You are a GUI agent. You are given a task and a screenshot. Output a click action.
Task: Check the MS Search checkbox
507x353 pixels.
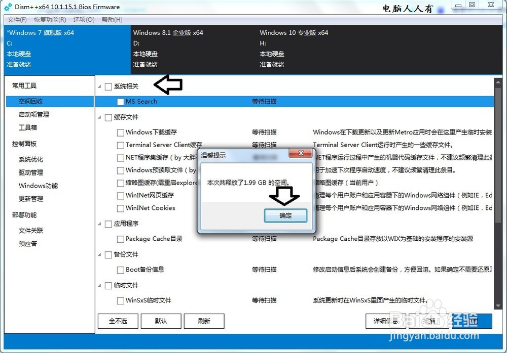120,101
